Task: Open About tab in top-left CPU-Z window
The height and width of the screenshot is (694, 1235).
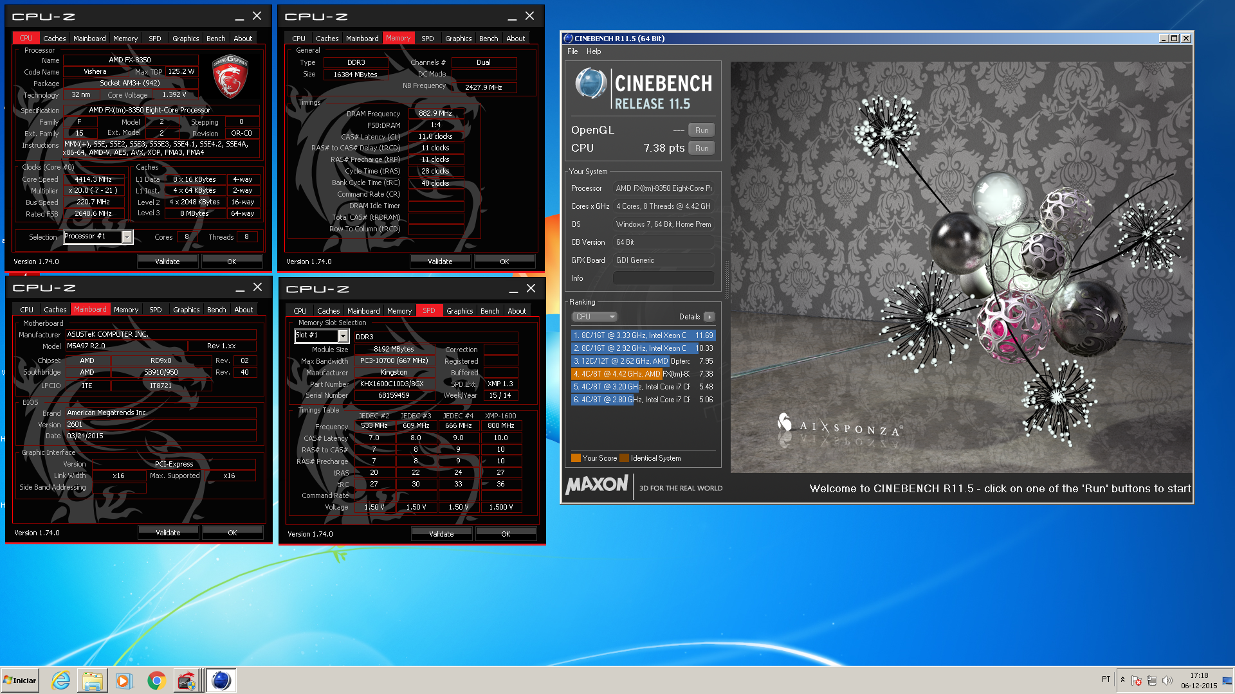Action: coord(243,39)
